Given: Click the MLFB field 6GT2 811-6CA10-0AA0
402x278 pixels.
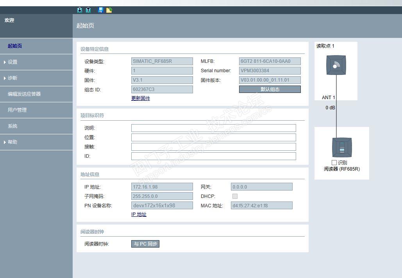Looking at the screenshot, I should [270, 61].
